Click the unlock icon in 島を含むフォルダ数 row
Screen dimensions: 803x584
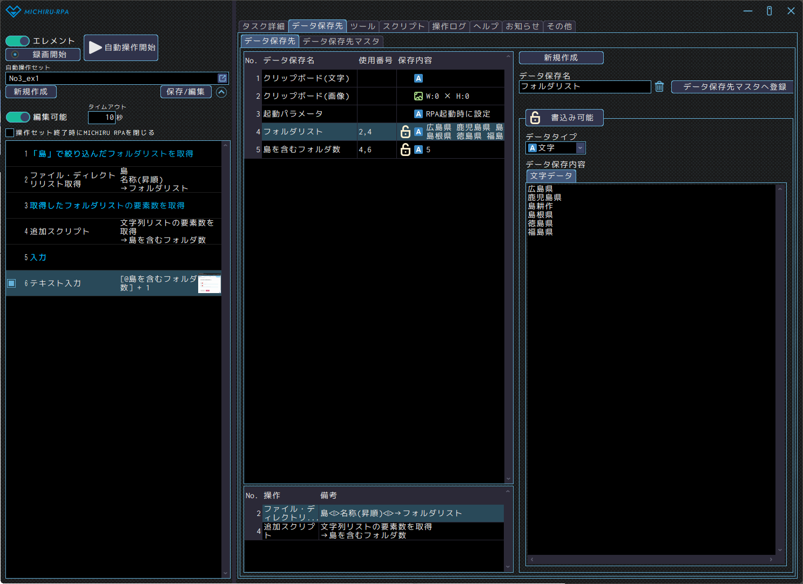coord(405,150)
